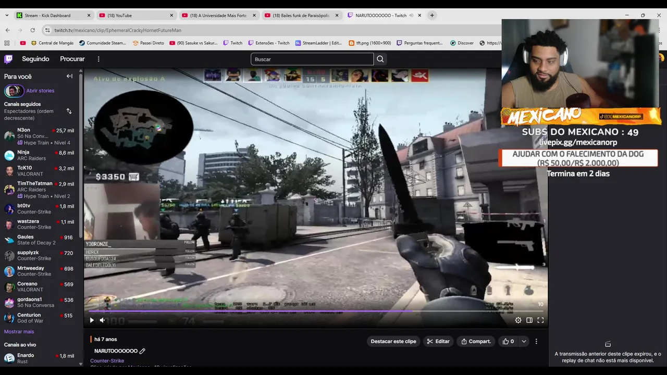Open site info icon in address bar
667x375 pixels.
click(x=47, y=30)
